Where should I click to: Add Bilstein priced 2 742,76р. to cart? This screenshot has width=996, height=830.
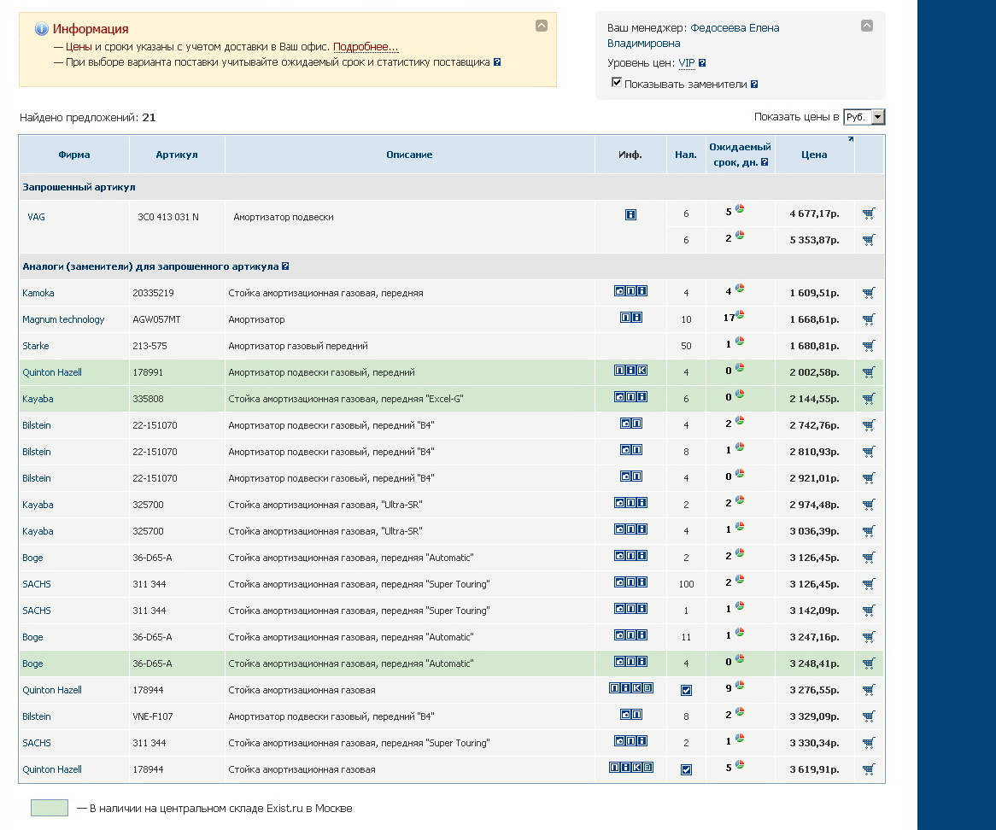[x=869, y=425]
